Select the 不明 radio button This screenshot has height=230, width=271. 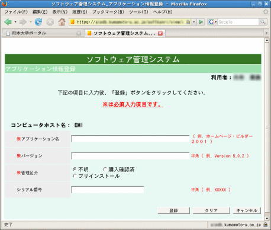click(x=75, y=170)
